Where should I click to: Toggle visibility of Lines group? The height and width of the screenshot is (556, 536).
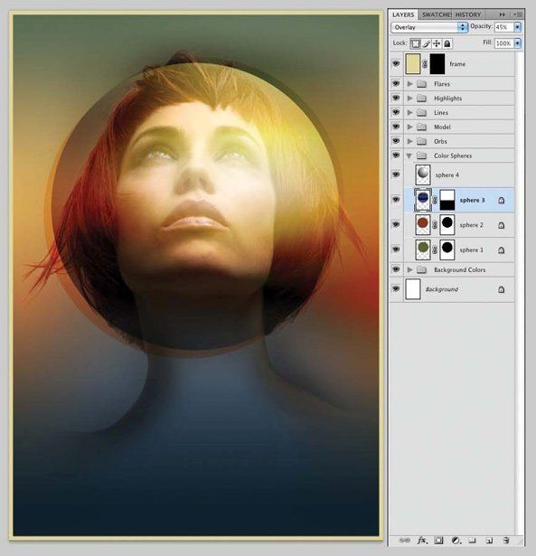click(x=396, y=112)
